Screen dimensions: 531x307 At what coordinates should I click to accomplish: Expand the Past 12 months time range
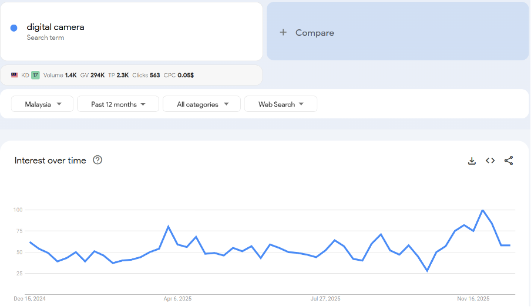pyautogui.click(x=118, y=104)
